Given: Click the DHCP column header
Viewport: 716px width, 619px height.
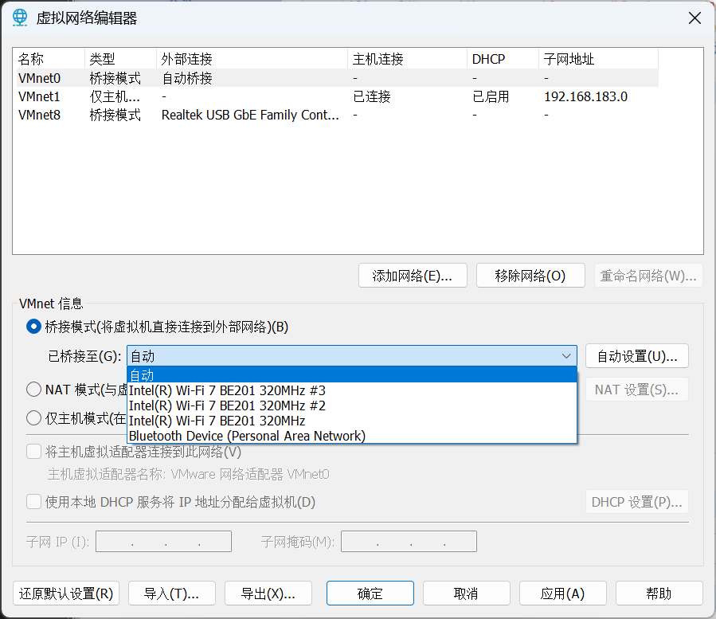Looking at the screenshot, I should click(503, 59).
